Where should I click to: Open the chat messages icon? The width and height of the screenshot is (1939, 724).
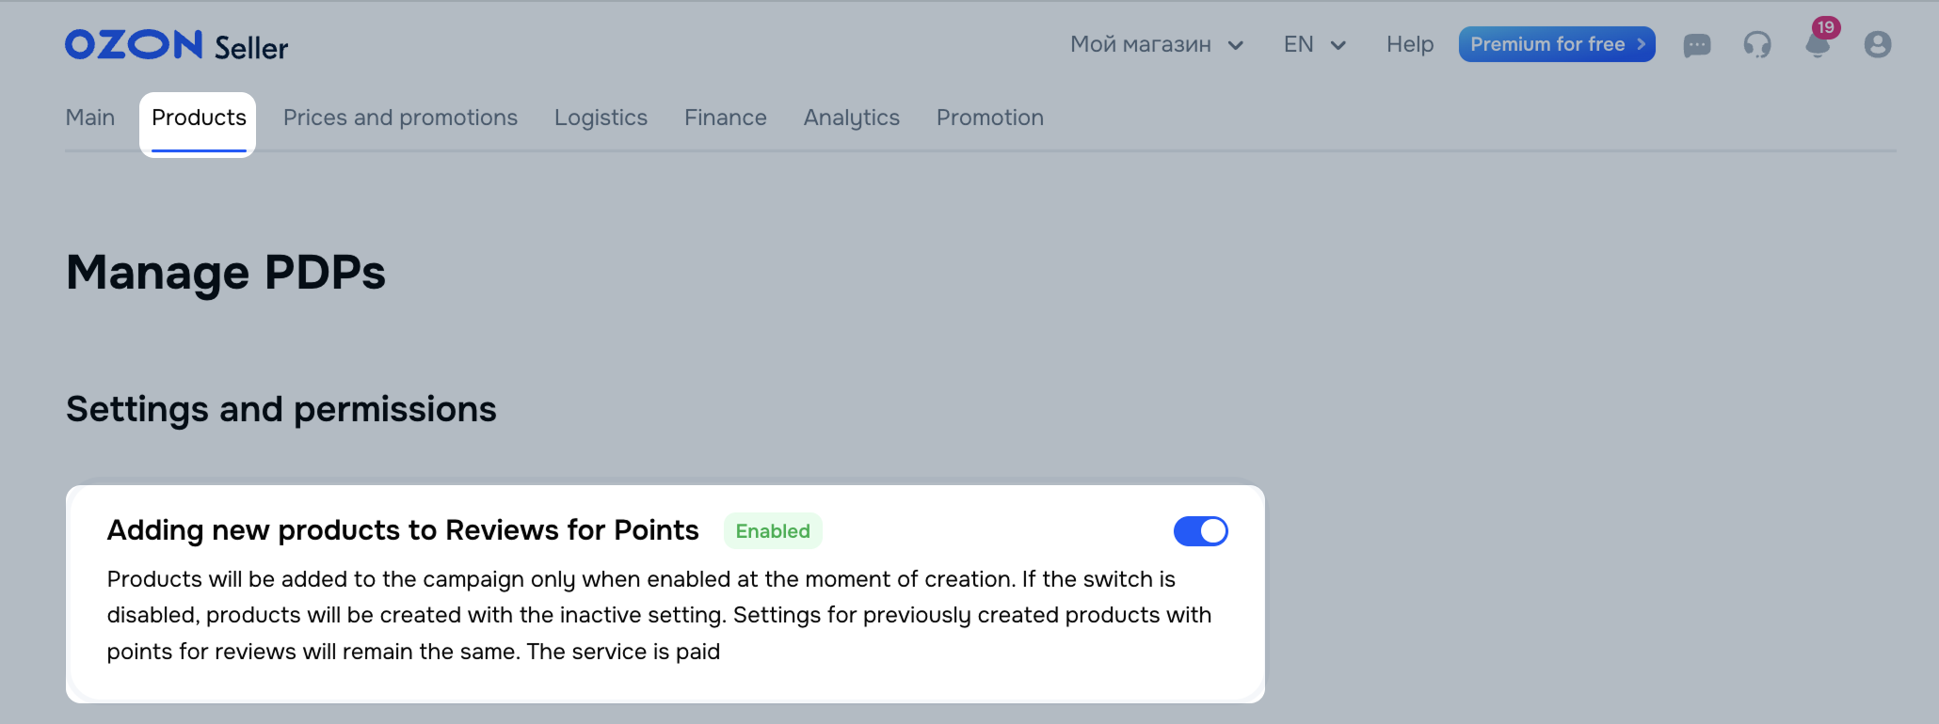pos(1696,45)
